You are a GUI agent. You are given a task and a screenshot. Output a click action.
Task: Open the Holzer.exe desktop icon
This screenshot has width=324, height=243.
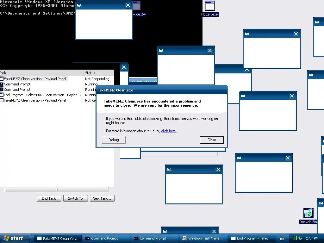[209, 9]
